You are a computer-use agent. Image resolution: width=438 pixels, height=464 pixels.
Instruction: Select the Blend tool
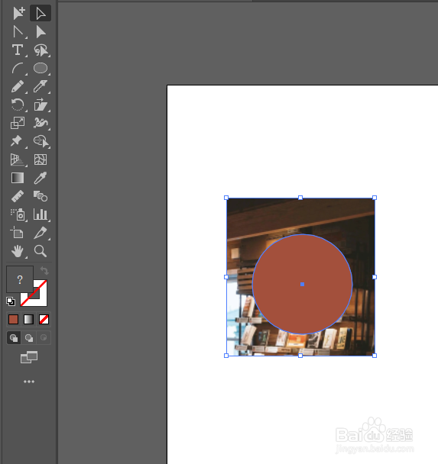pyautogui.click(x=41, y=196)
